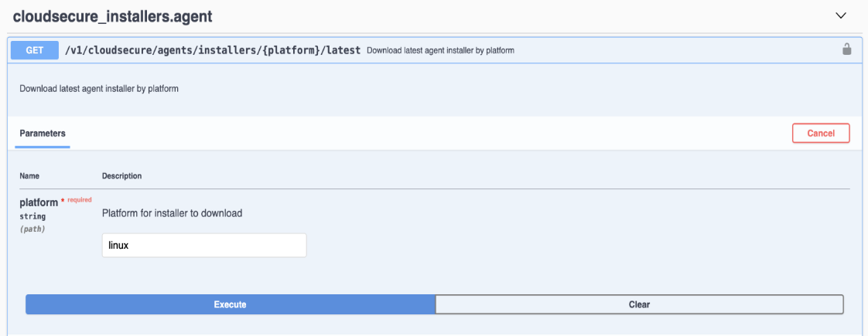Click the platform input field containing linux
The height and width of the screenshot is (336, 868).
[x=204, y=246]
